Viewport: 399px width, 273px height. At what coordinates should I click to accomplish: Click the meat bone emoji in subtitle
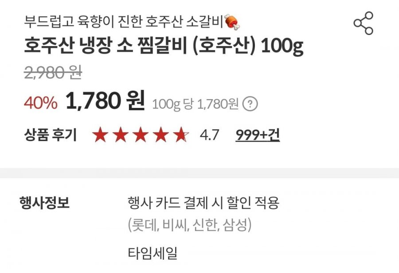232,22
